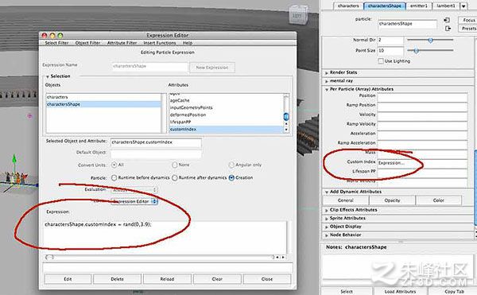Click the Attributes list down scroll arrow
477x295 pixels.
click(x=286, y=130)
